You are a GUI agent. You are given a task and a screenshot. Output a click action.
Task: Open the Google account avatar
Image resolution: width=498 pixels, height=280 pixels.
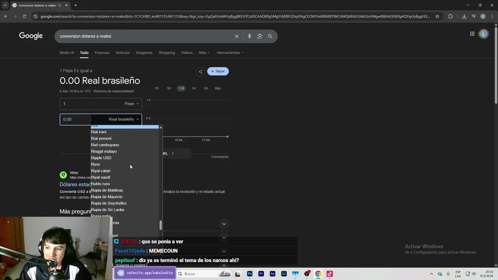pos(484,34)
